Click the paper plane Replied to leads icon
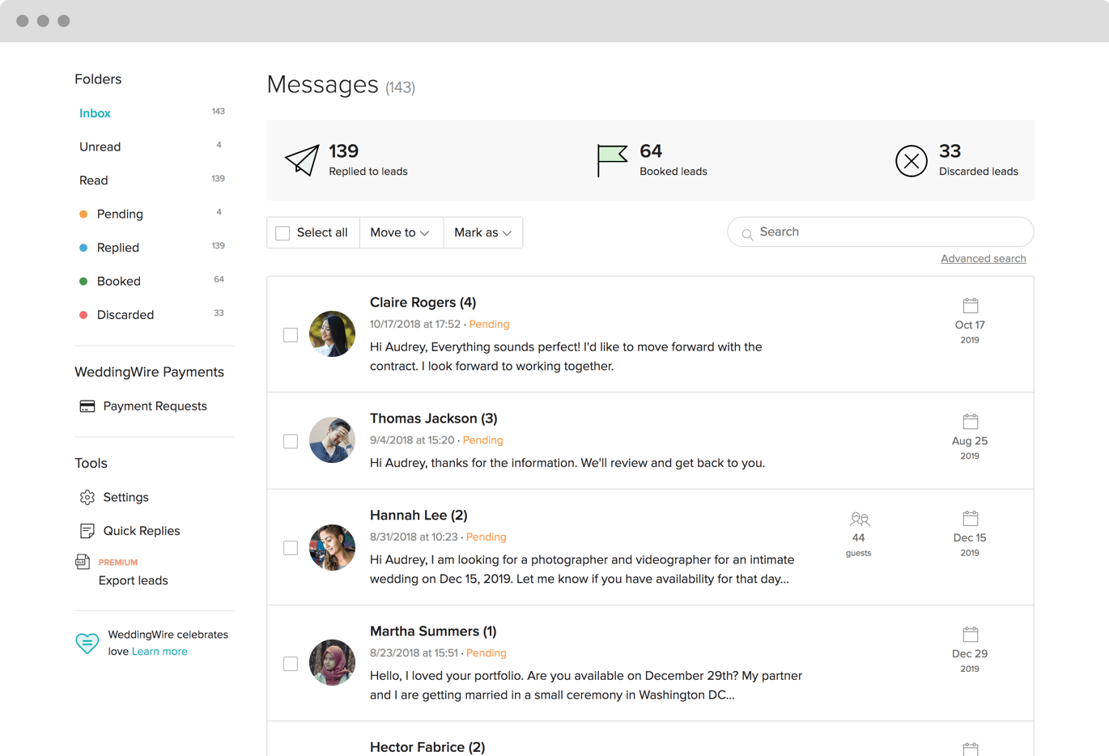Image resolution: width=1109 pixels, height=756 pixels. coord(302,160)
